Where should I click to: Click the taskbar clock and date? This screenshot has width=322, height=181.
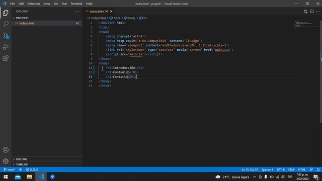tap(302, 177)
